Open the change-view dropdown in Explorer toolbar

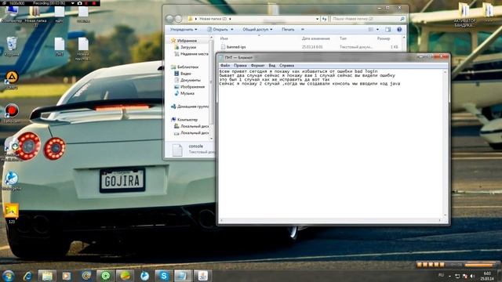(x=378, y=30)
